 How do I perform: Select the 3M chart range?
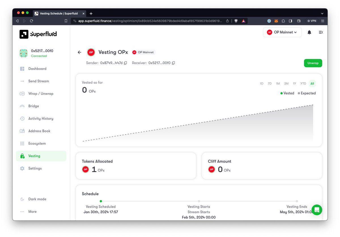286,83
